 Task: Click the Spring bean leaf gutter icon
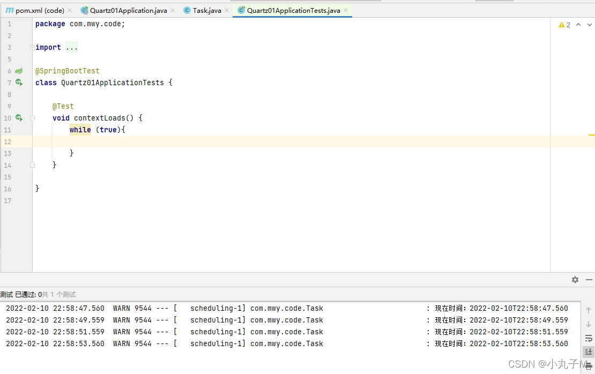(x=19, y=71)
